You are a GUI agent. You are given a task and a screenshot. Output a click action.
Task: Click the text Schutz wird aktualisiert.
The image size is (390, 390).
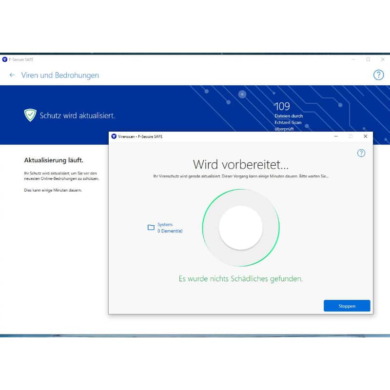pos(78,116)
